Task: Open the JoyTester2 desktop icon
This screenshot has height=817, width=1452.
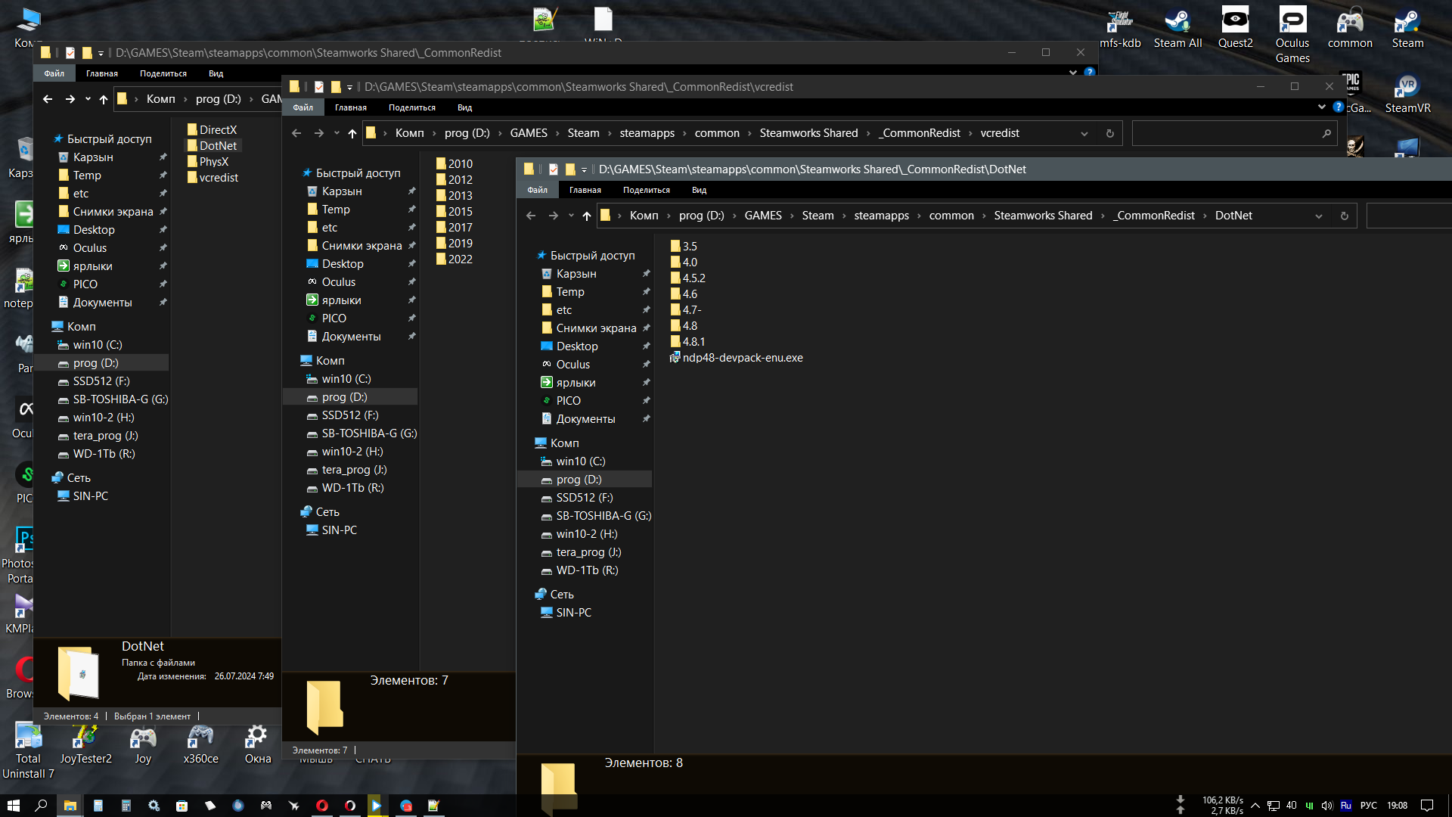Action: click(85, 745)
